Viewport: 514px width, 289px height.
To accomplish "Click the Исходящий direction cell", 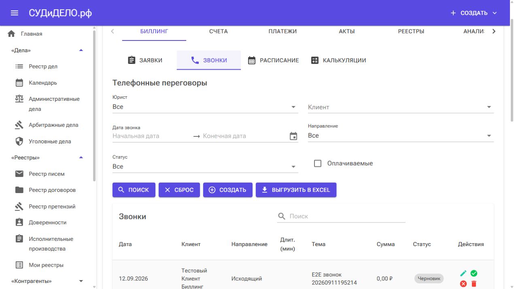I will (246, 278).
